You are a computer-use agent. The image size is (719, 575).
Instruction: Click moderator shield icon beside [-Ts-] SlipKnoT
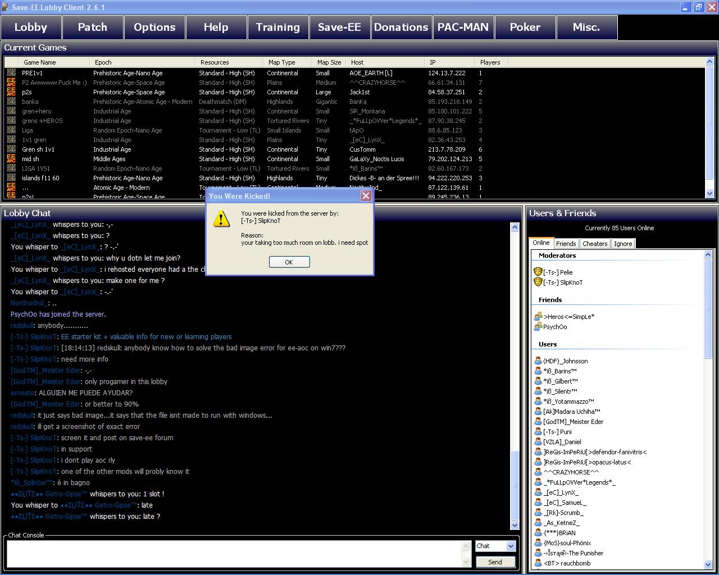coord(538,282)
